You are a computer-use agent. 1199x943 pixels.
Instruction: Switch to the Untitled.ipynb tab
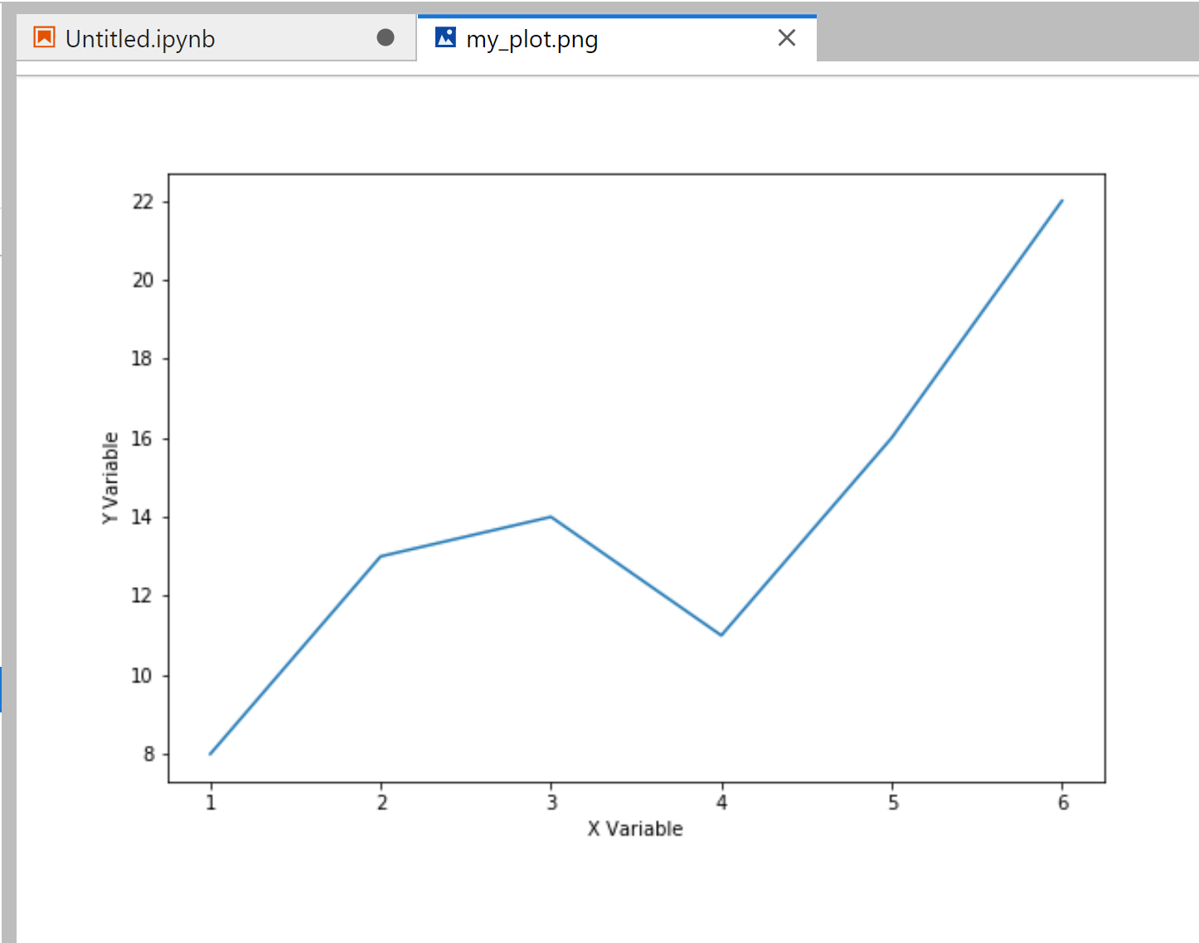[139, 39]
